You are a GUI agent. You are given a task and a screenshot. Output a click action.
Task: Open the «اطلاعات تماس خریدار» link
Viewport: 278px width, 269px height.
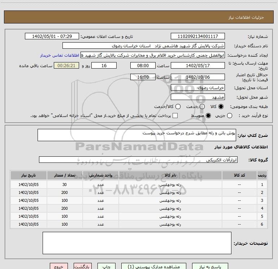58,55
